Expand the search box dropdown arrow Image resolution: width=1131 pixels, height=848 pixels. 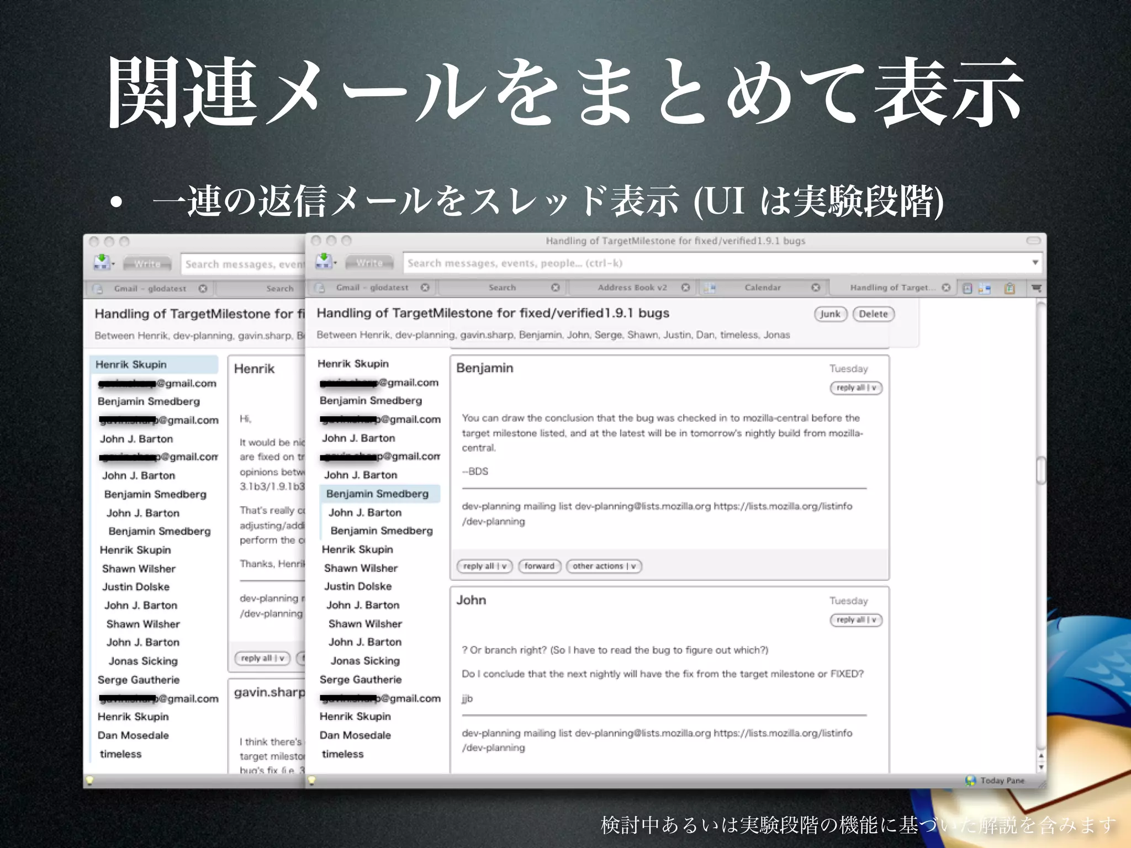click(1035, 263)
